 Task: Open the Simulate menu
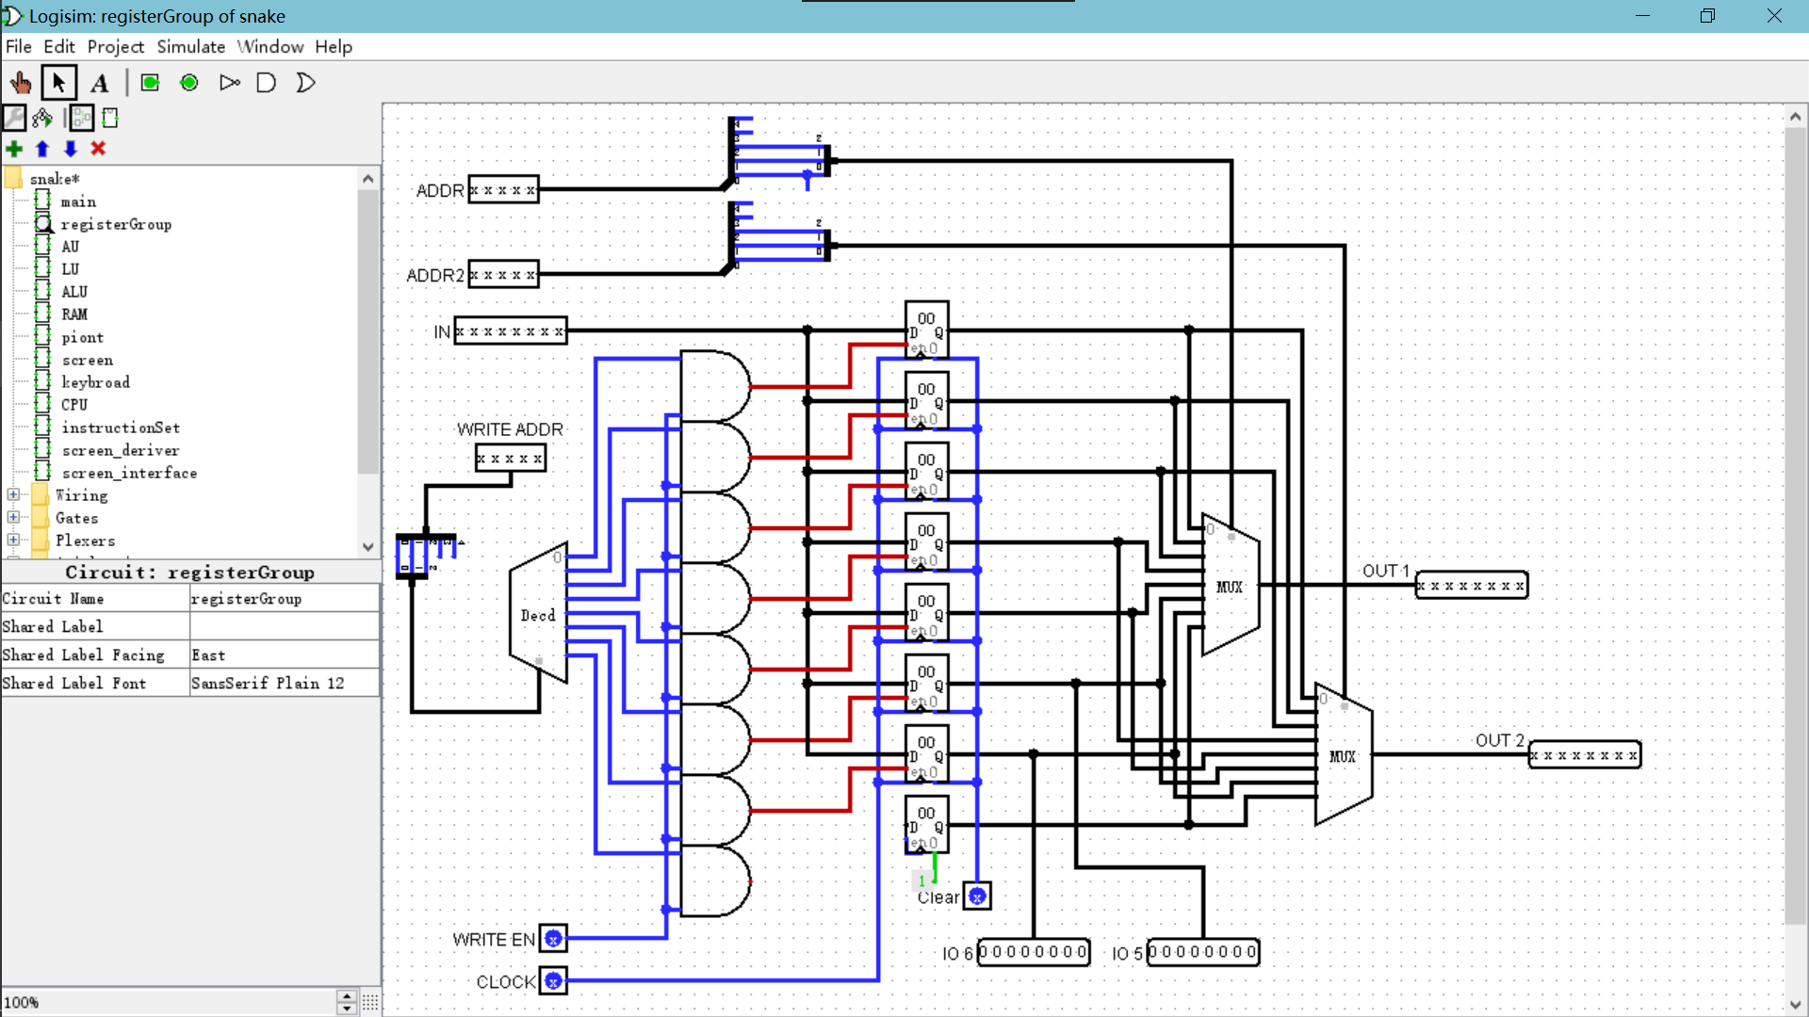tap(190, 46)
